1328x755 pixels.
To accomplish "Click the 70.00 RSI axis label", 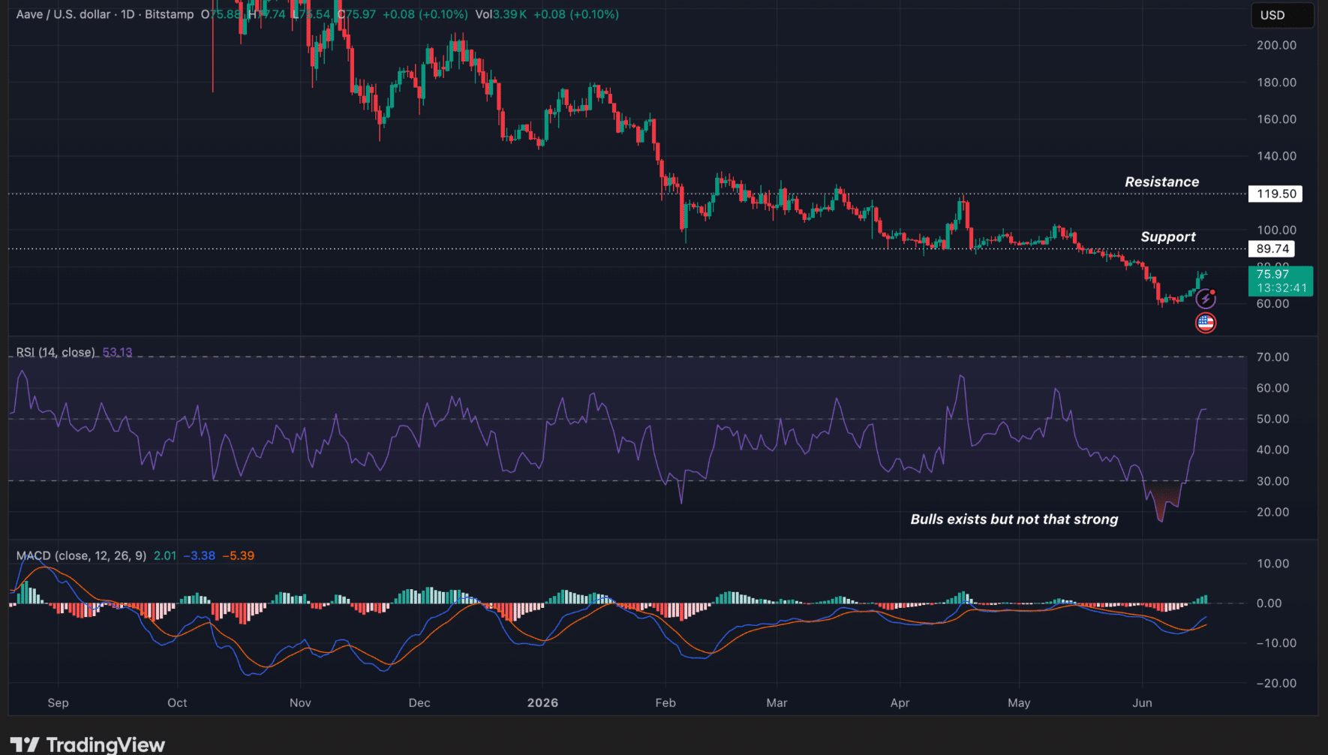I will pos(1272,357).
